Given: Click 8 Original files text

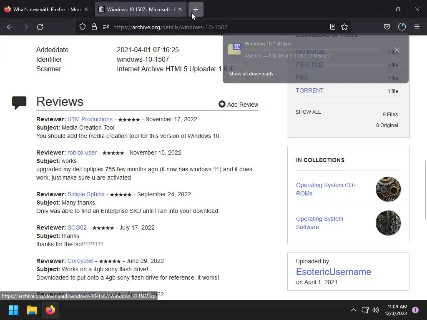Looking at the screenshot, I should (x=387, y=125).
